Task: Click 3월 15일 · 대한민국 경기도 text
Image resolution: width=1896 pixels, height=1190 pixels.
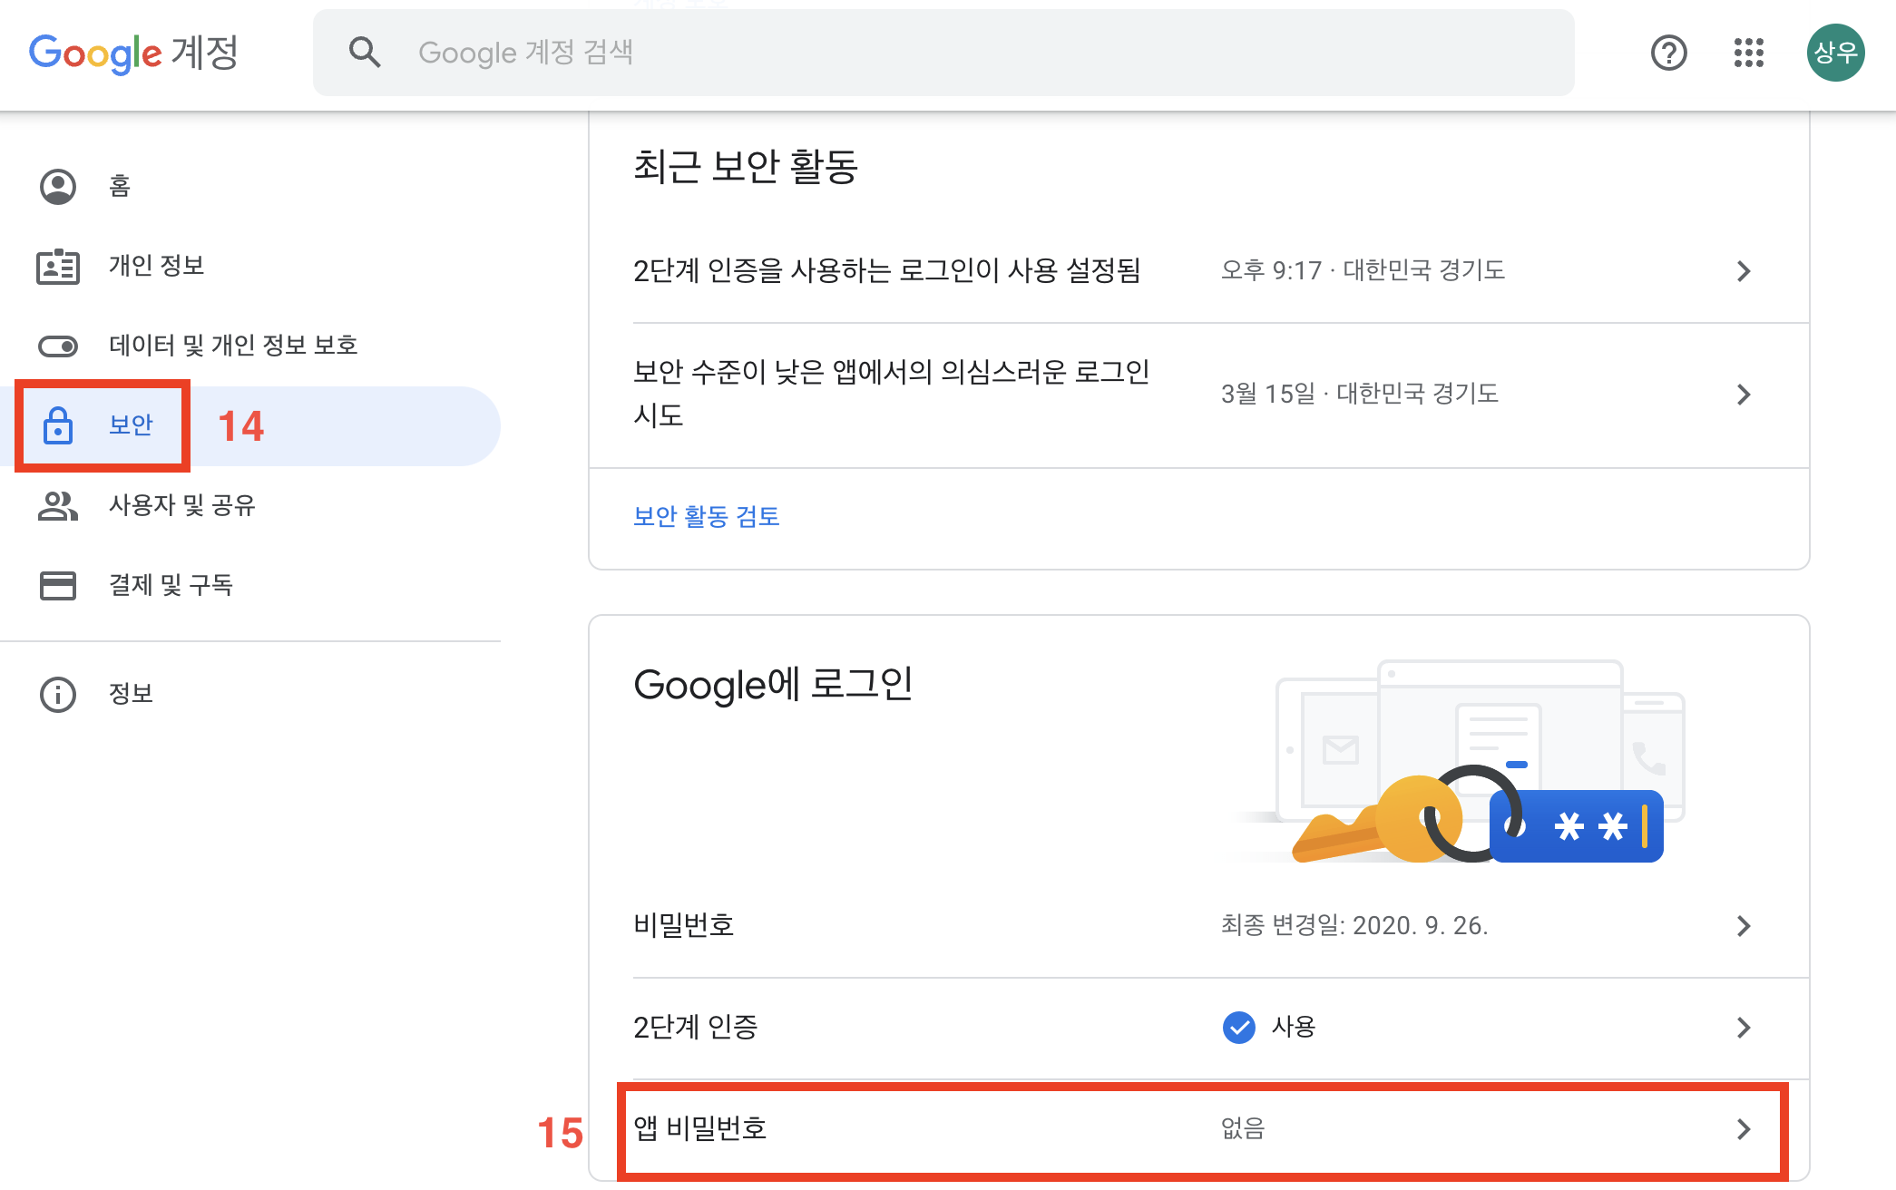Action: 1359,394
